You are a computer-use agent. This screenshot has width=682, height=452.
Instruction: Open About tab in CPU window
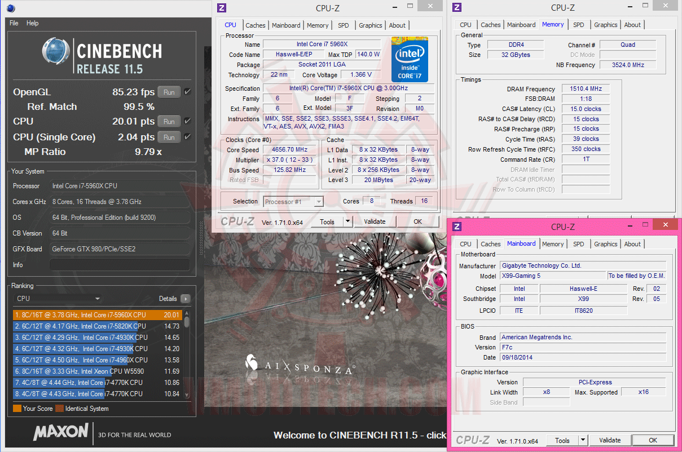[397, 25]
